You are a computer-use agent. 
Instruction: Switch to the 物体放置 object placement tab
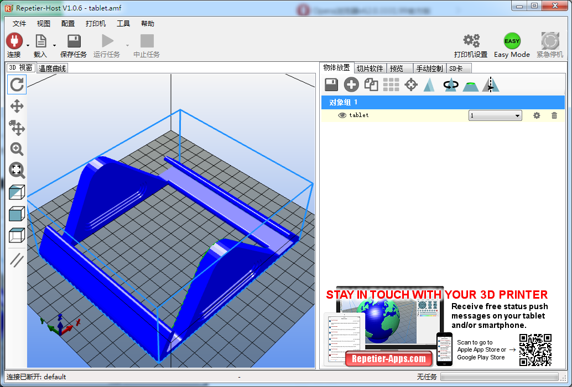(x=336, y=68)
